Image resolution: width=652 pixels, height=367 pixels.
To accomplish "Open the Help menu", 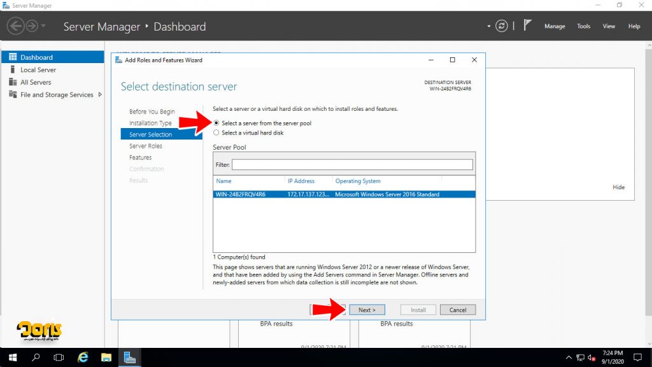I will 634,26.
